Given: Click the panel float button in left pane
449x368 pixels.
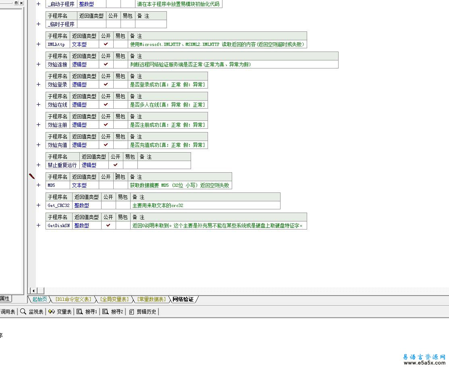Looking at the screenshot, I should tap(16, 3).
